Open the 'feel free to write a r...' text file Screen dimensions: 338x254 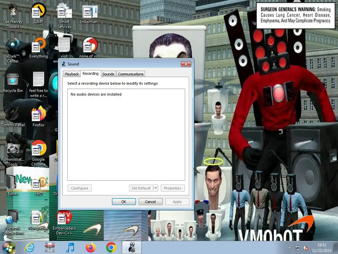point(38,85)
